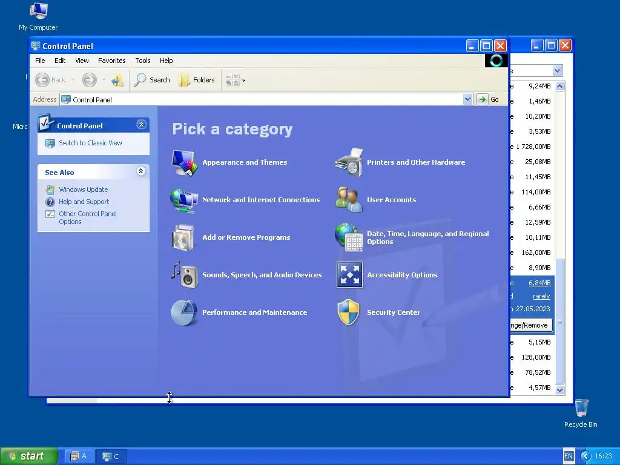Open the User Accounts people icon

pos(349,200)
